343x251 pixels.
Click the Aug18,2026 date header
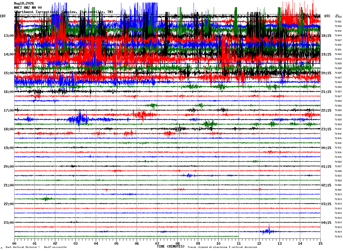[x=24, y=3]
